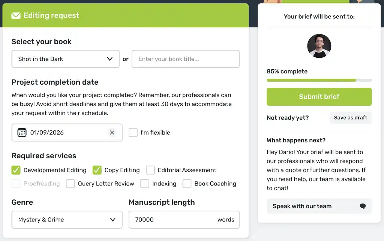This screenshot has height=241, width=384.
Task: Enable Editorial Assessment service
Action: coord(150,170)
